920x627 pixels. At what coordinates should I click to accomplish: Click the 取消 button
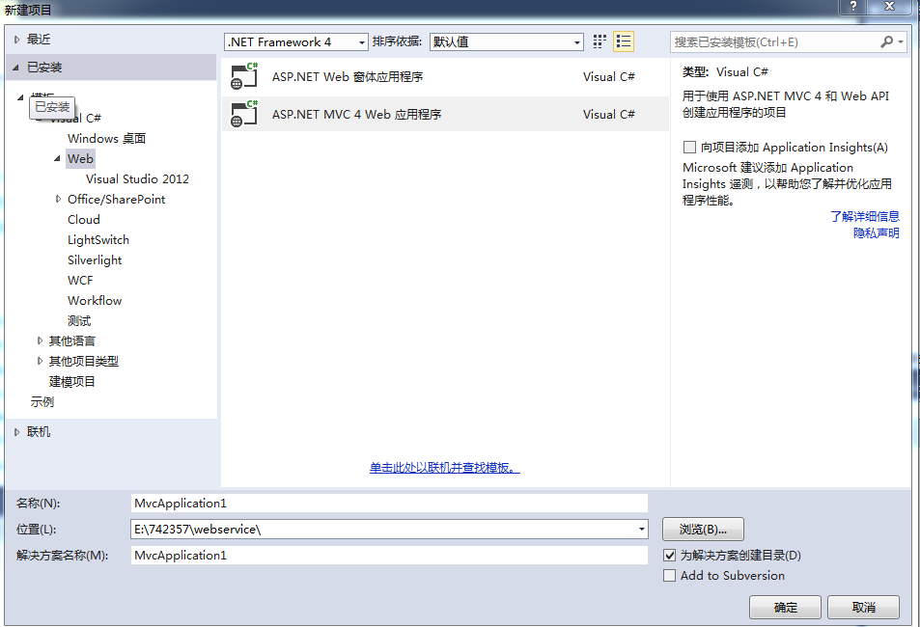coord(863,607)
